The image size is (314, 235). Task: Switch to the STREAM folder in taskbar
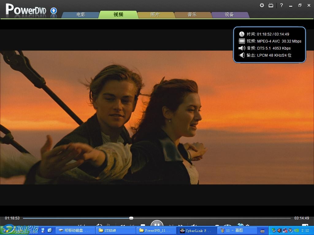click(x=115, y=230)
